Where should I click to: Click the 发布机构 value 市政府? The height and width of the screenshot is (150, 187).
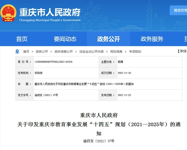(38, 73)
